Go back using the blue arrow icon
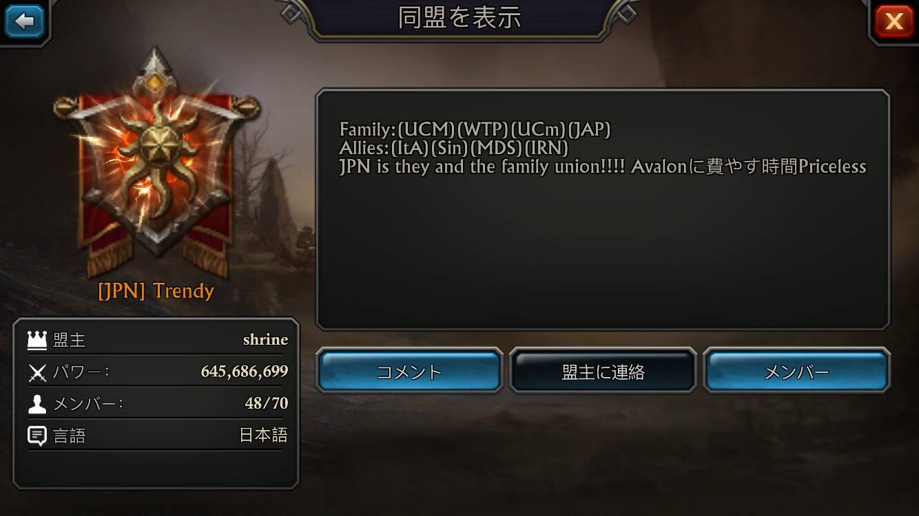The width and height of the screenshot is (919, 516). click(x=25, y=21)
